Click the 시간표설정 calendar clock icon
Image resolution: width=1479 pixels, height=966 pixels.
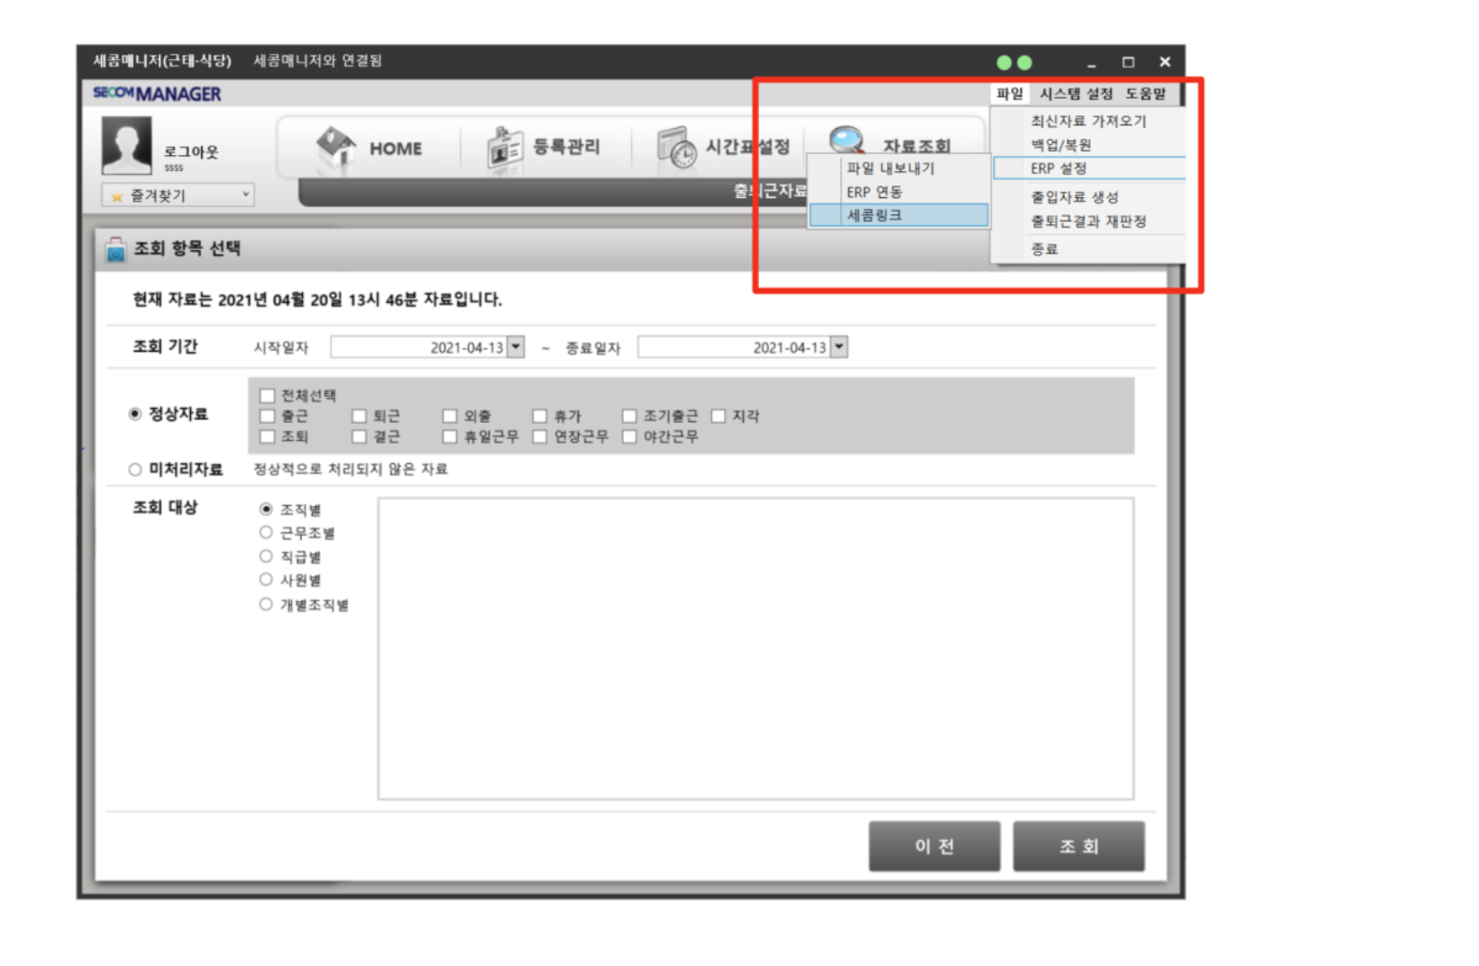coord(676,148)
